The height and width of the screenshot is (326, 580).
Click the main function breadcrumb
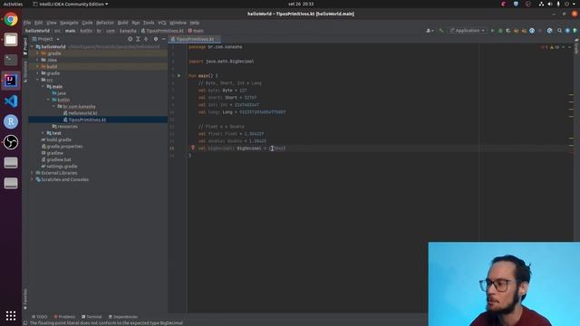pos(196,31)
